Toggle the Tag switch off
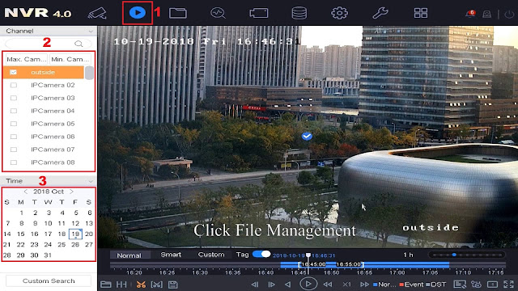The width and height of the screenshot is (518, 291). tap(261, 254)
